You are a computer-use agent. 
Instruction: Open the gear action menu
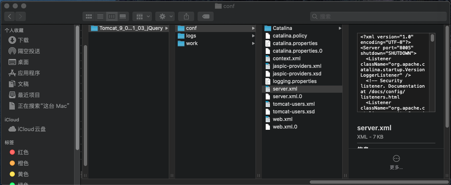165,16
